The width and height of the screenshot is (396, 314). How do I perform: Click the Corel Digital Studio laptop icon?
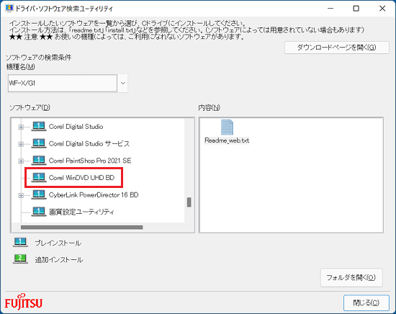tap(39, 126)
